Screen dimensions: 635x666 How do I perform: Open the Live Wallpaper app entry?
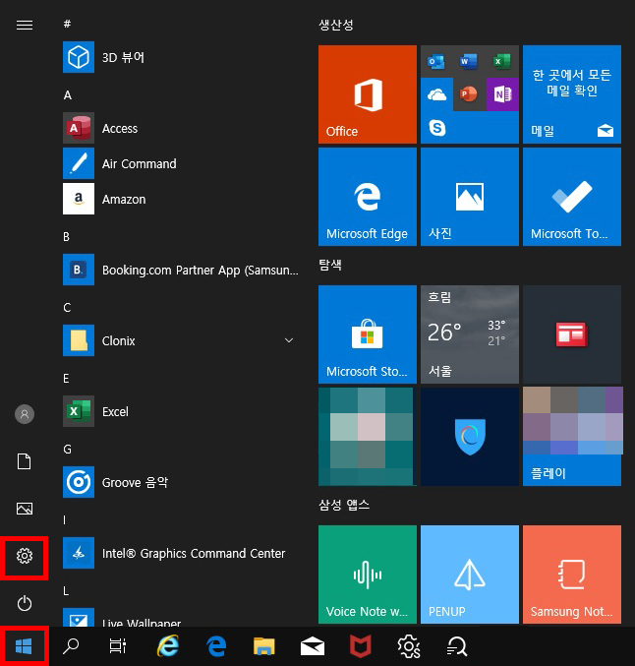[181, 617]
